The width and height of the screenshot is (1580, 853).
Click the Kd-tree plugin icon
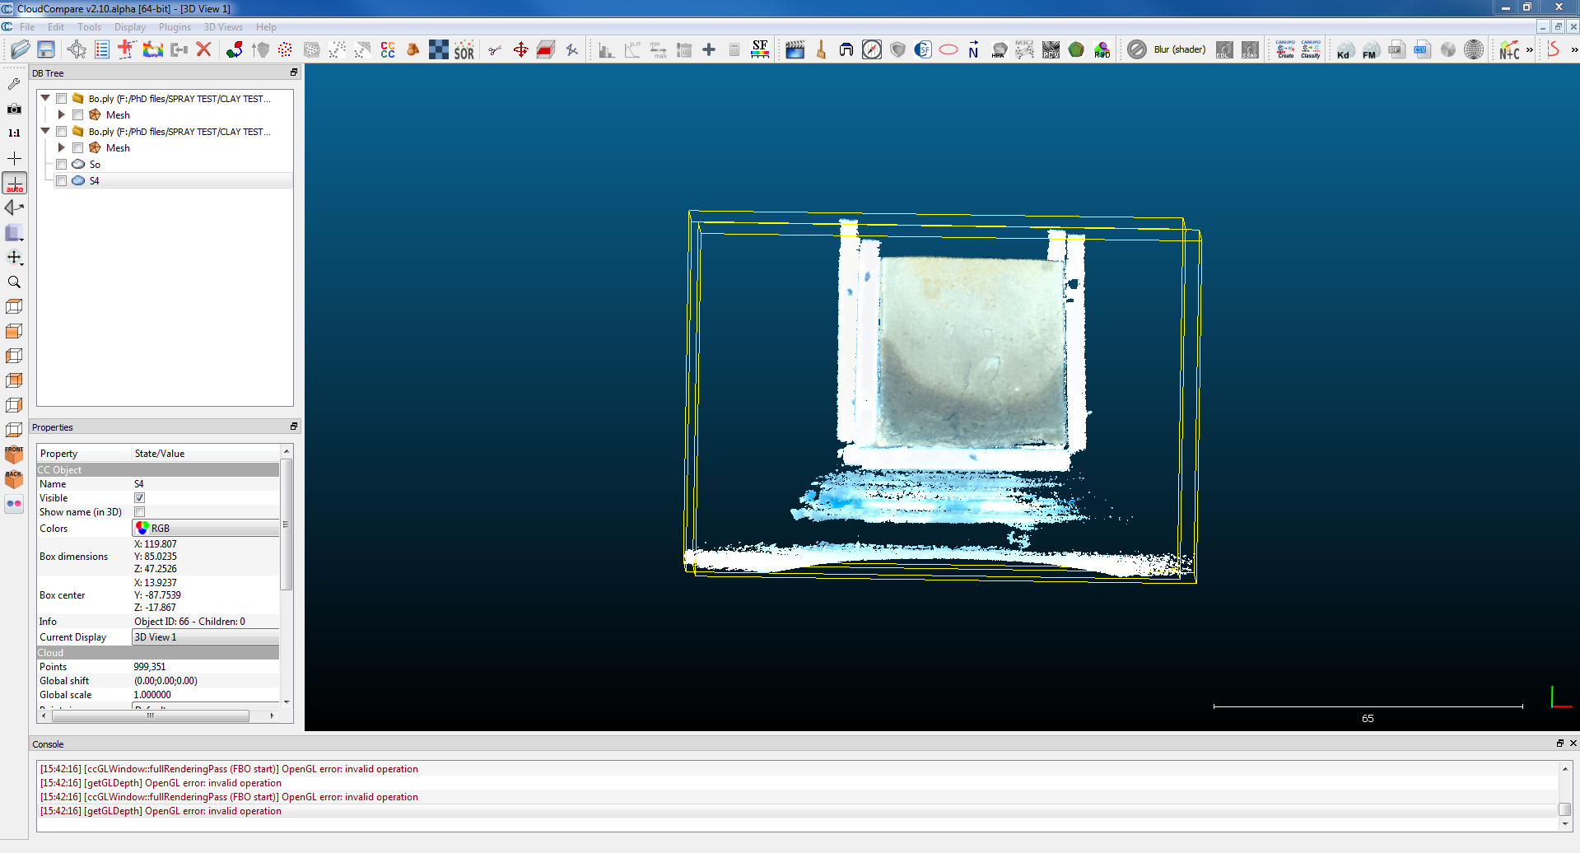(1345, 49)
